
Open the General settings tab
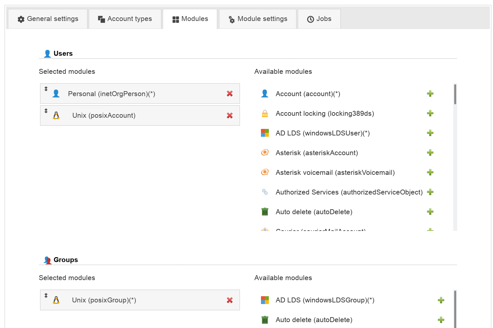[x=48, y=19]
